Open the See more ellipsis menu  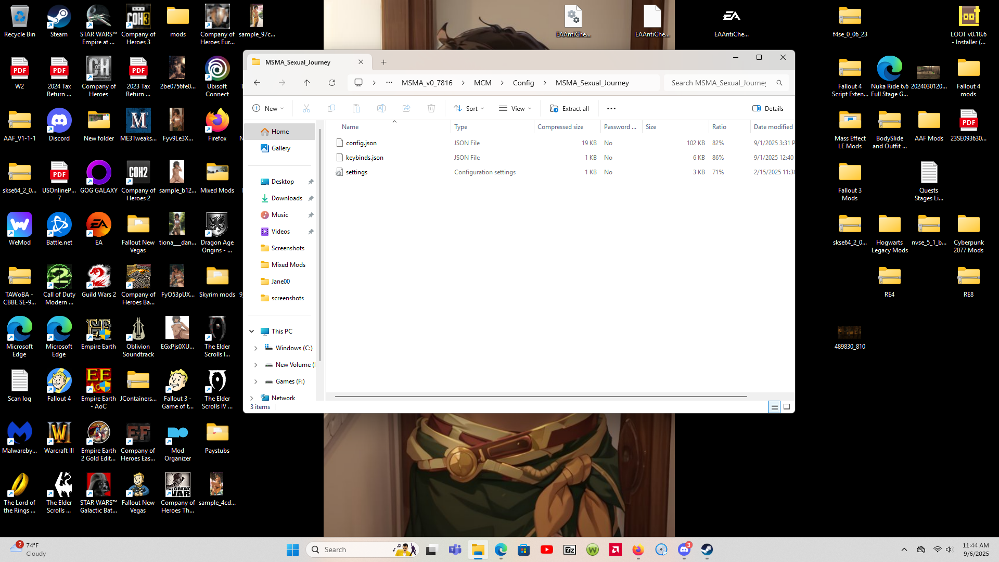pyautogui.click(x=611, y=109)
